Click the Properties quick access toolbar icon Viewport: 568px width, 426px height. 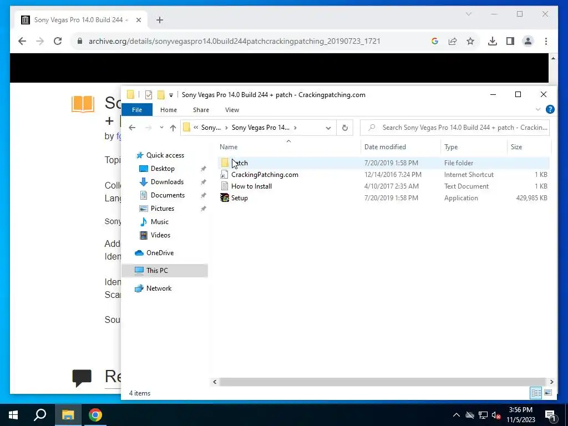[x=149, y=95]
